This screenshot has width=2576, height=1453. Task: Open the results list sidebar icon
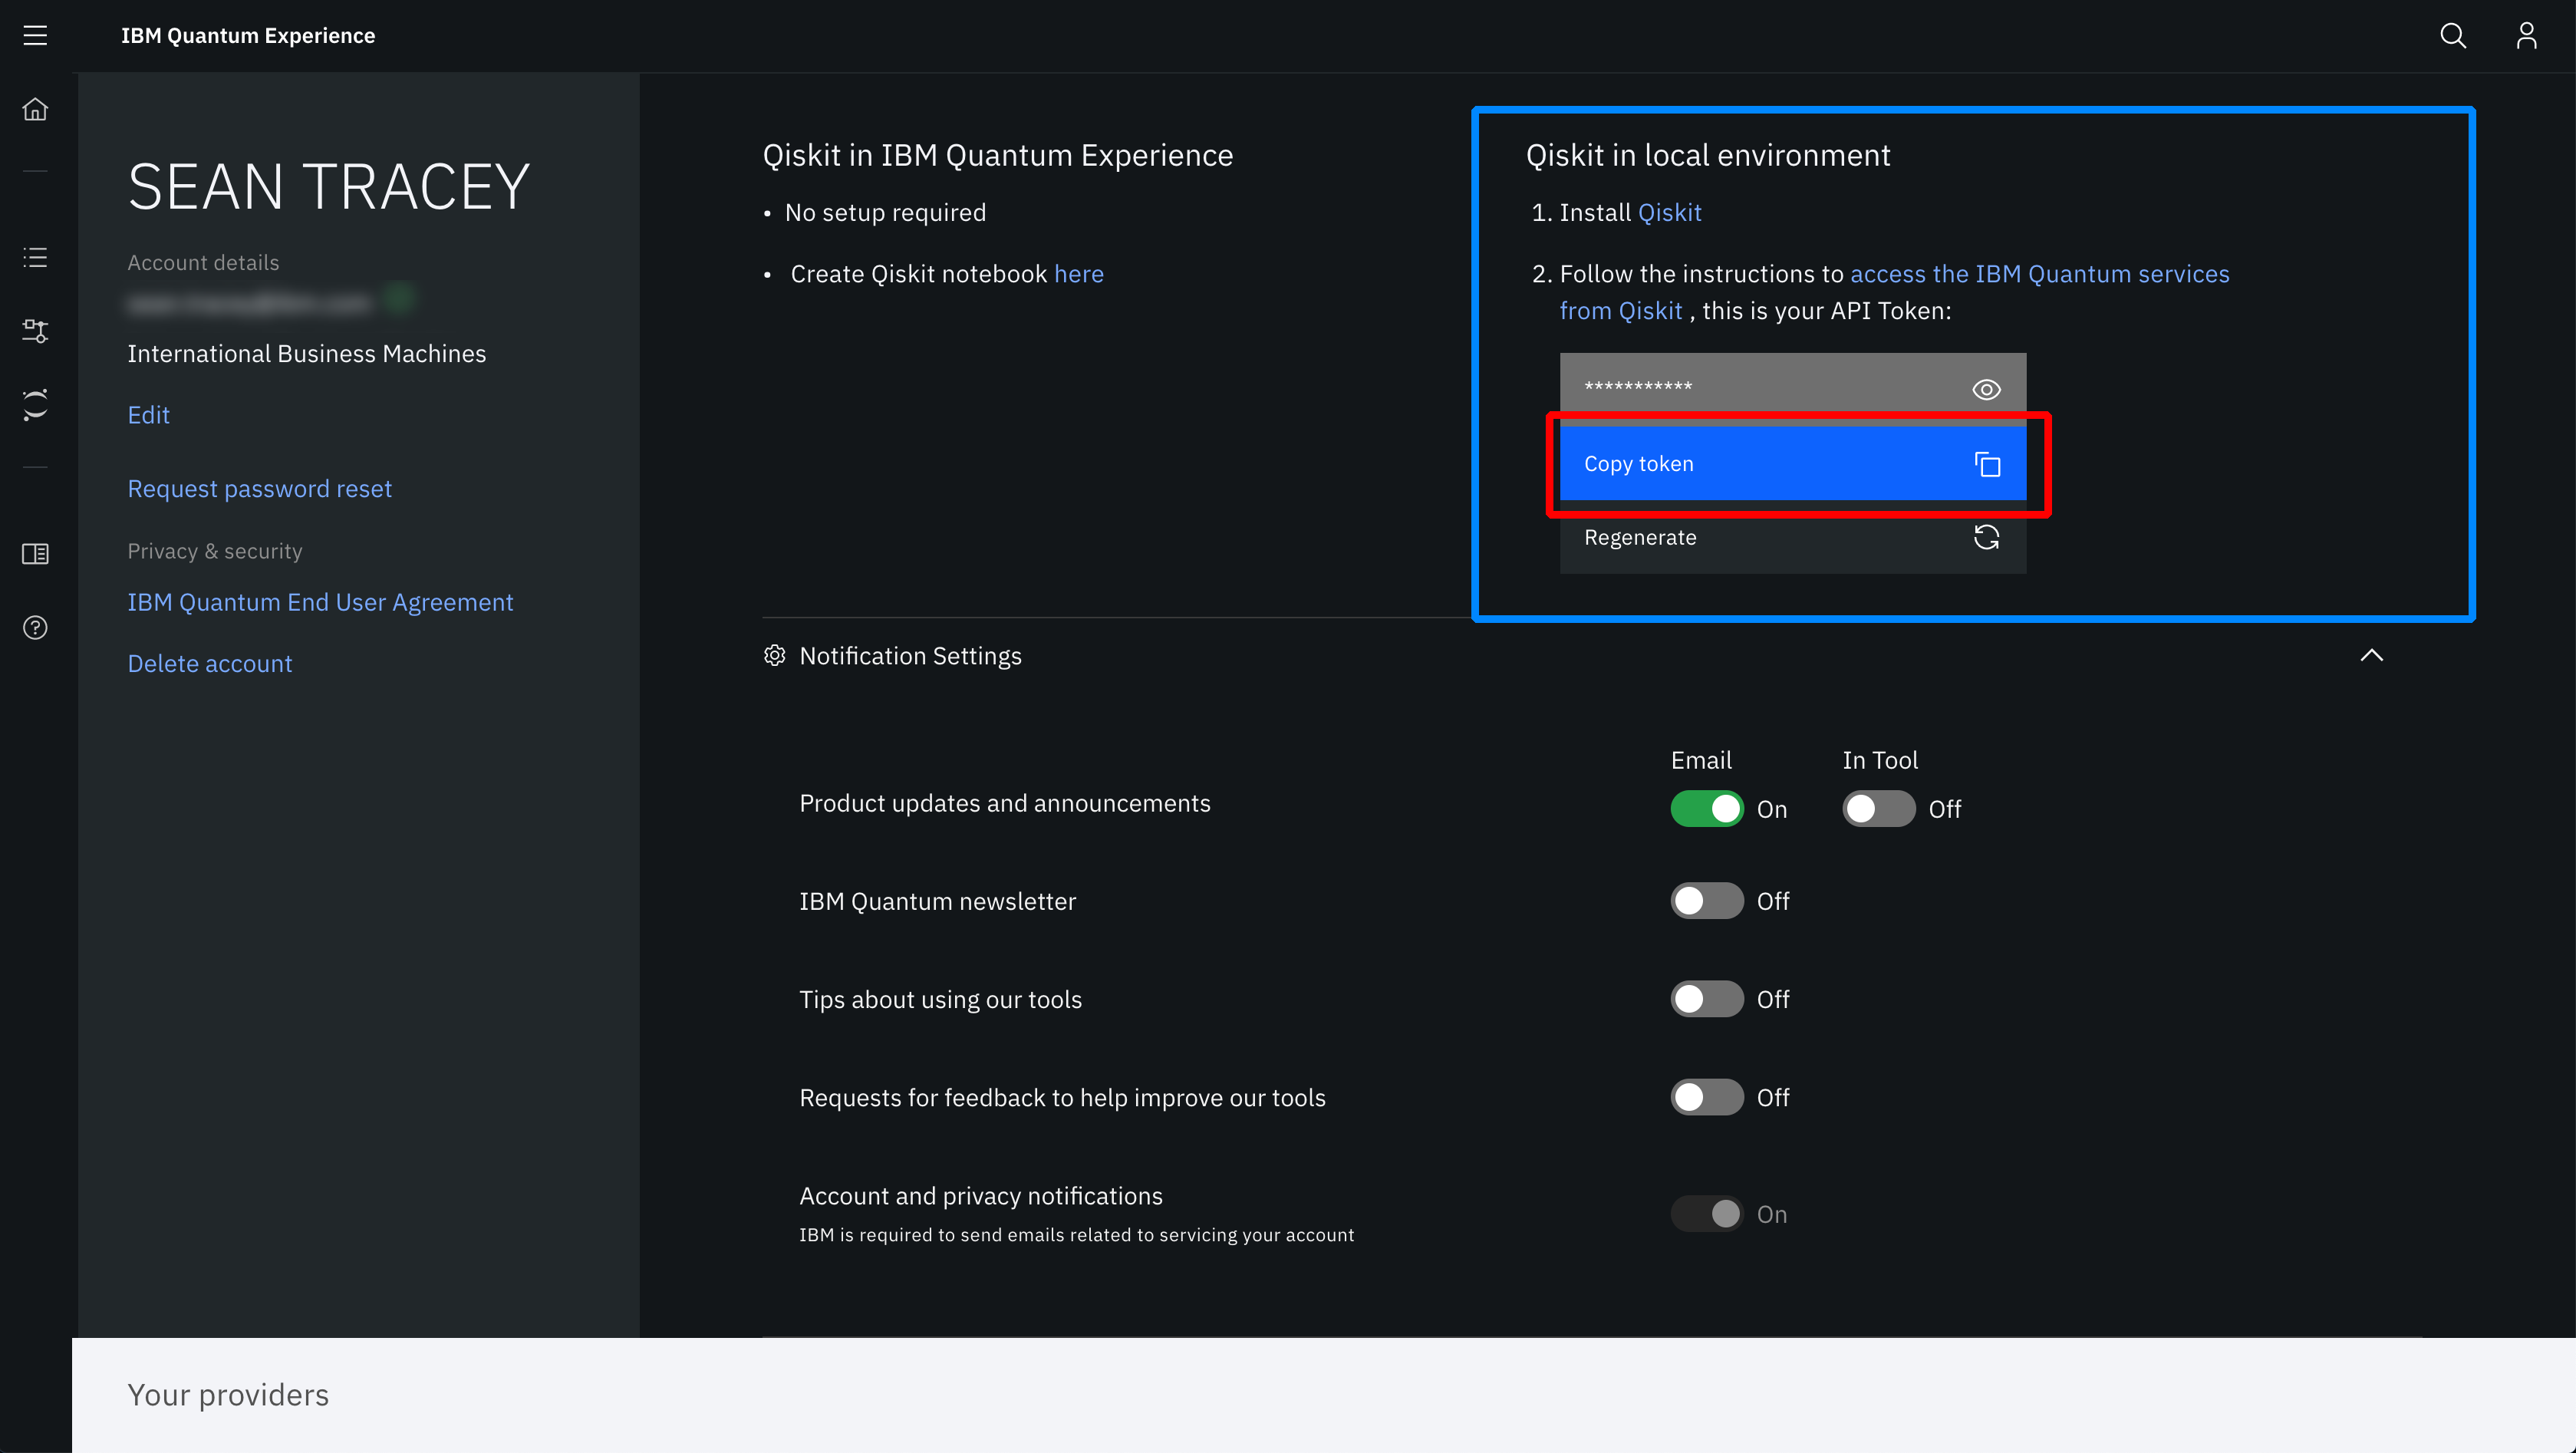point(35,258)
